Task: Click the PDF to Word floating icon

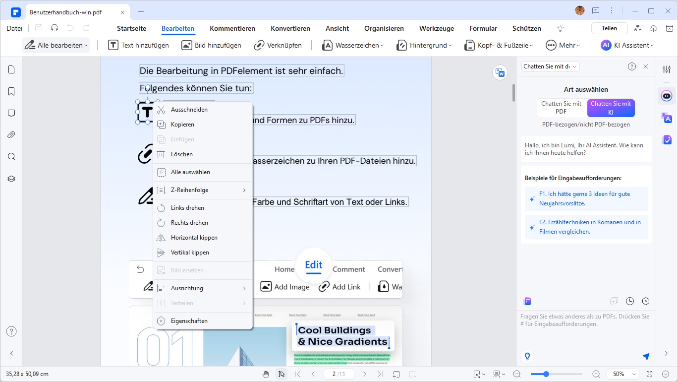Action: [500, 72]
